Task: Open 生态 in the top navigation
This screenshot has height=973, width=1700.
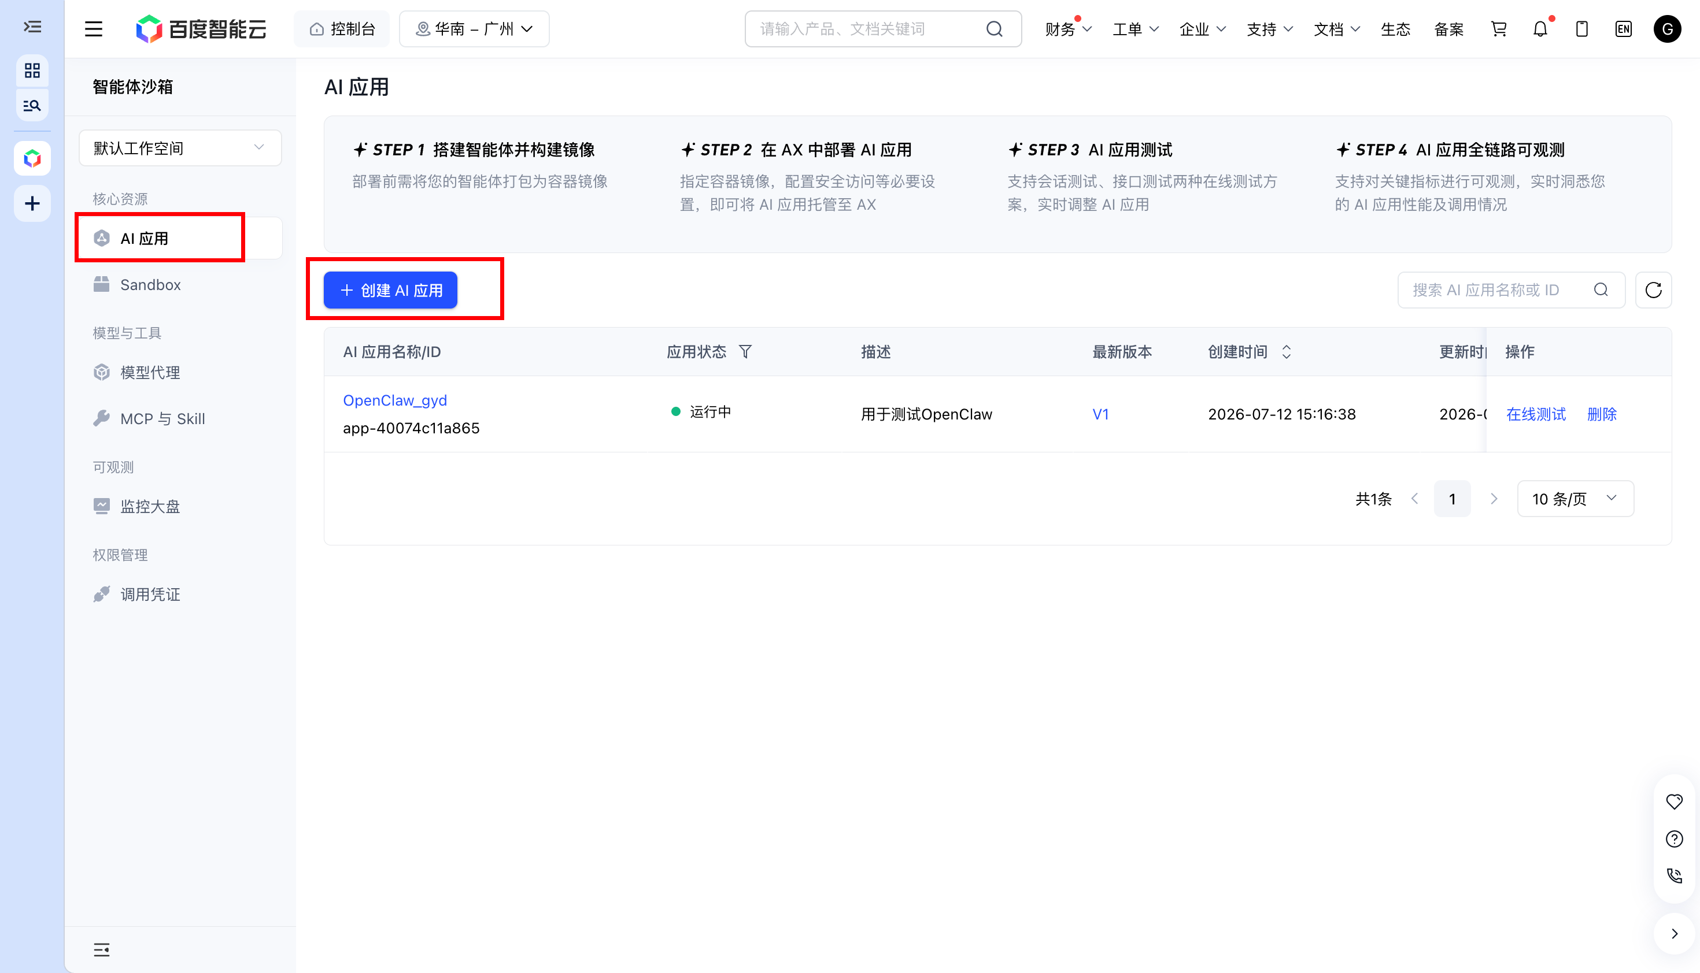Action: 1395,29
